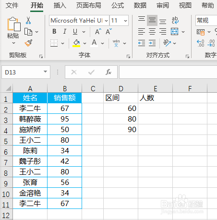Screen dimensions: 217x220
Task: Click Merge and Center icon
Action: click(x=174, y=31)
